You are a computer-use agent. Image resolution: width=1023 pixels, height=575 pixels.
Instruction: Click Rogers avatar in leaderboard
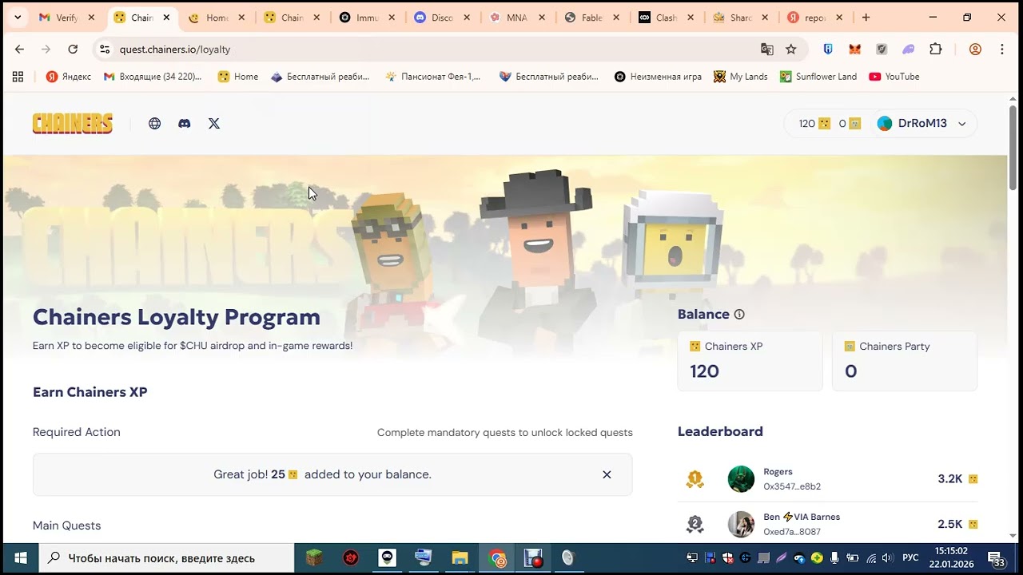point(741,479)
